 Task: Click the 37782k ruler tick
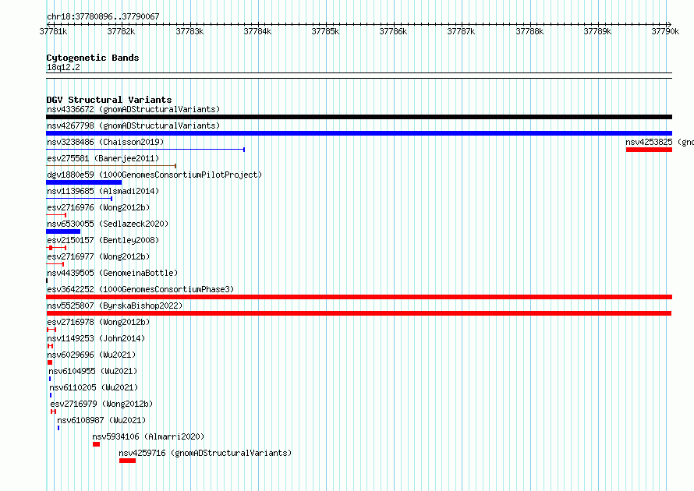coord(122,31)
